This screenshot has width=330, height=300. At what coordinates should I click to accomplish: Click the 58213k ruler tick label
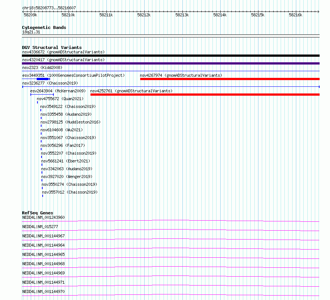(x=182, y=15)
